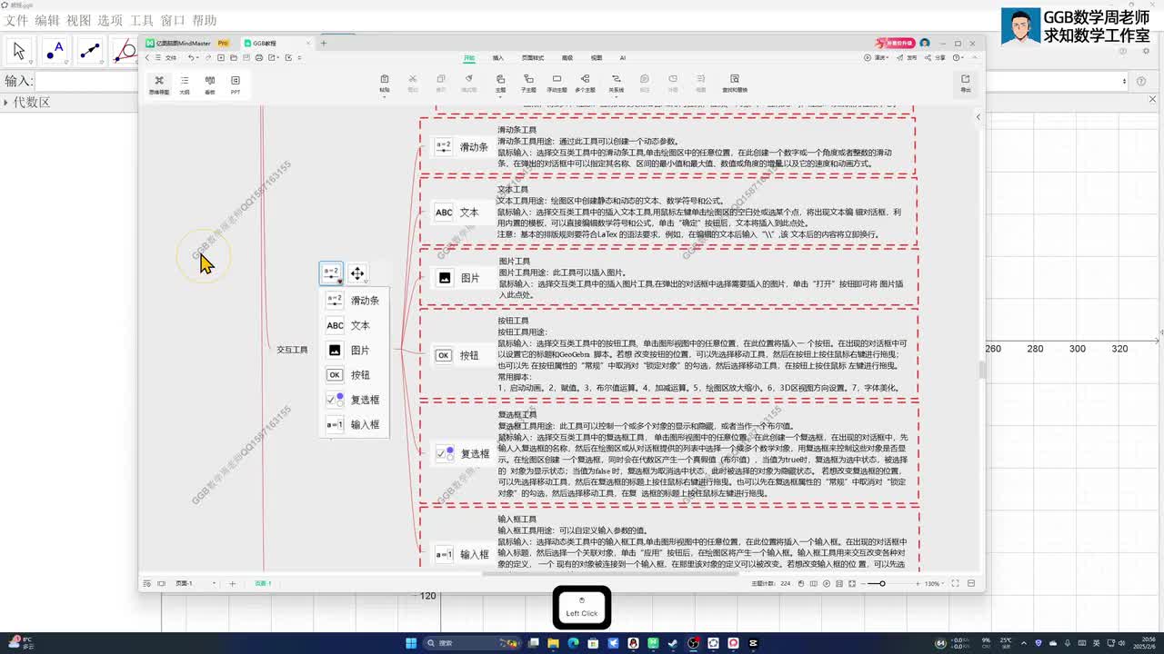Image resolution: width=1164 pixels, height=654 pixels.
Task: Add a new page in status bar
Action: pos(232,583)
